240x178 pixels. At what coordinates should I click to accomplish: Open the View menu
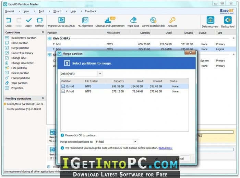click(x=26, y=11)
